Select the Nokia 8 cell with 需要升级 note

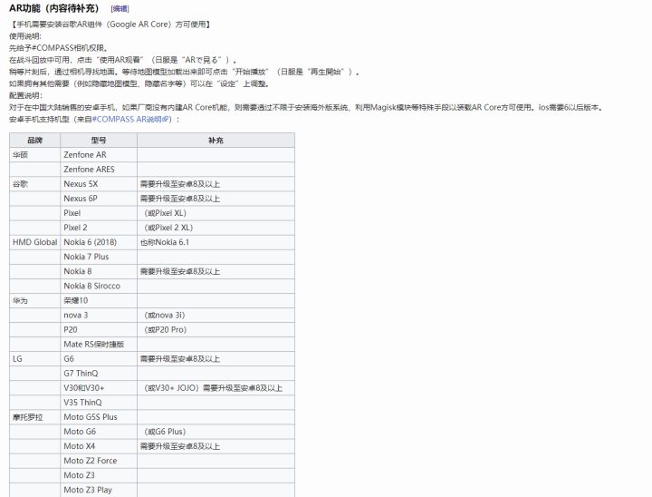coord(99,271)
